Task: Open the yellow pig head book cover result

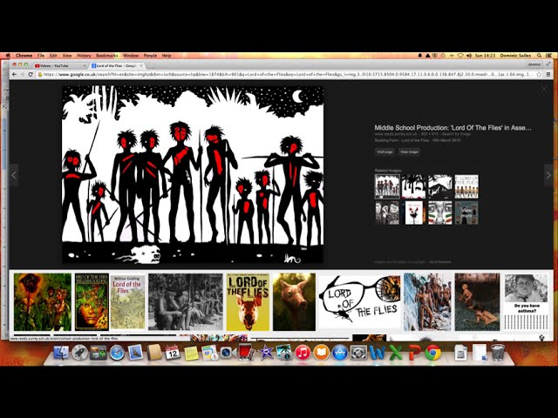Action: [248, 302]
